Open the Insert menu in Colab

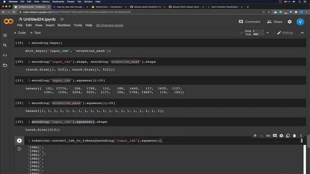50,25
